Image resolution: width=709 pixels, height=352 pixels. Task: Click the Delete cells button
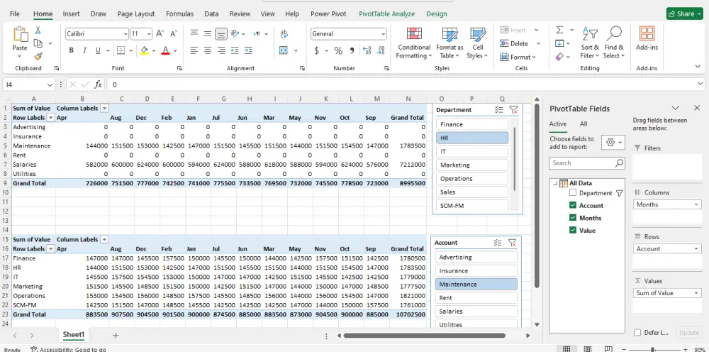[x=514, y=43]
